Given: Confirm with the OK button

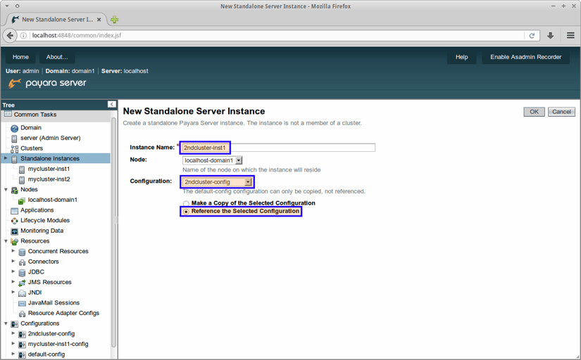Looking at the screenshot, I should coord(534,112).
